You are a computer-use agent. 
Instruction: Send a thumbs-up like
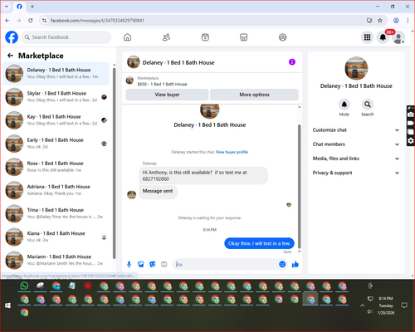(x=295, y=265)
